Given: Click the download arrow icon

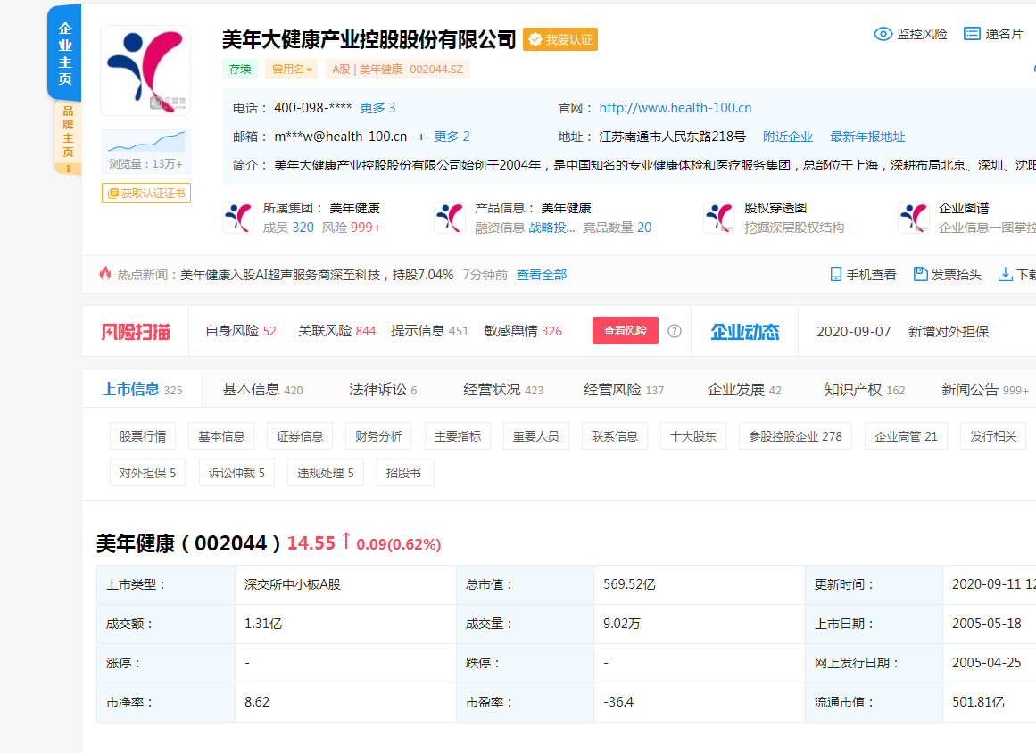Looking at the screenshot, I should (x=1005, y=274).
